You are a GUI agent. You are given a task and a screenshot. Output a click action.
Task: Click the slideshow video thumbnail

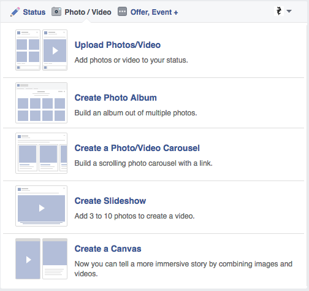(x=41, y=206)
